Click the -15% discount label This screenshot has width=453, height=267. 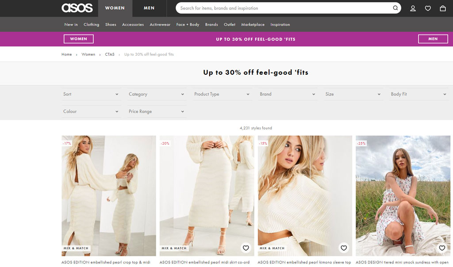coord(263,143)
